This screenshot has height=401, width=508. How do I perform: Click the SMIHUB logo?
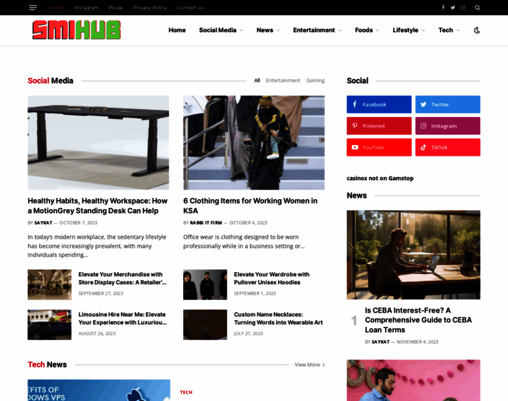click(x=76, y=30)
